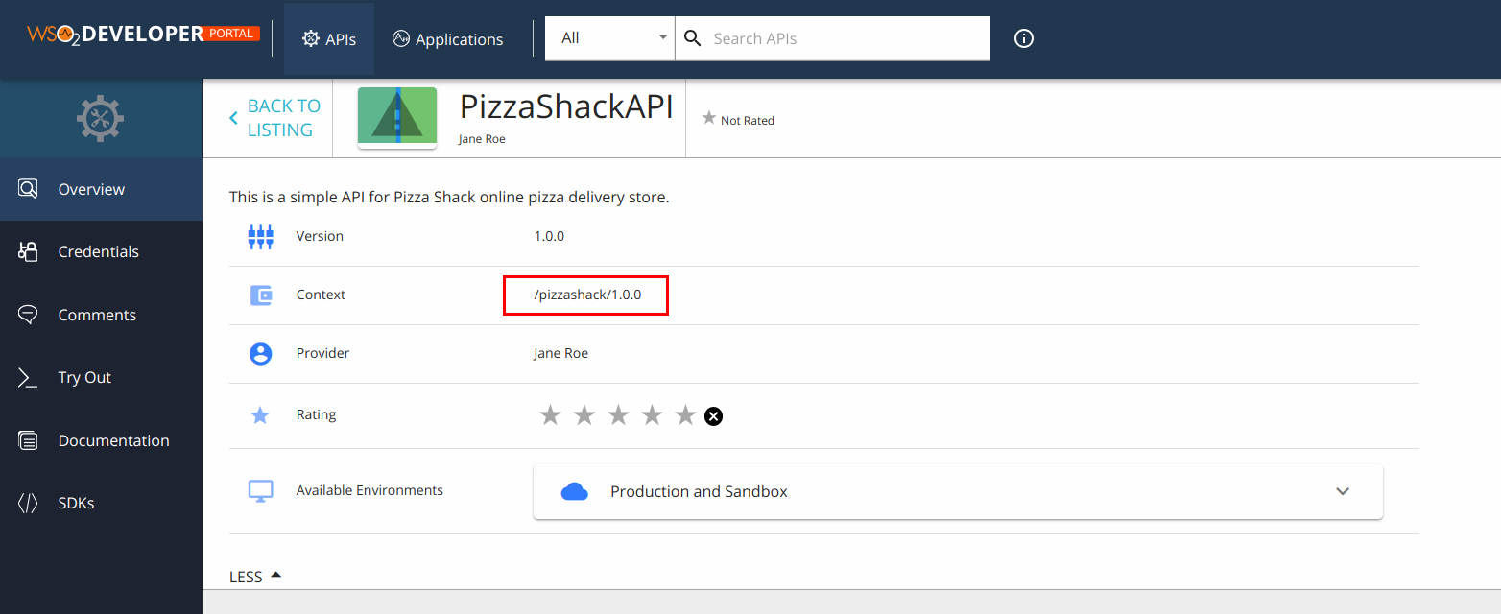Click the large gear-and-tools sidebar icon
Screen dimensions: 1501x614
(100, 119)
